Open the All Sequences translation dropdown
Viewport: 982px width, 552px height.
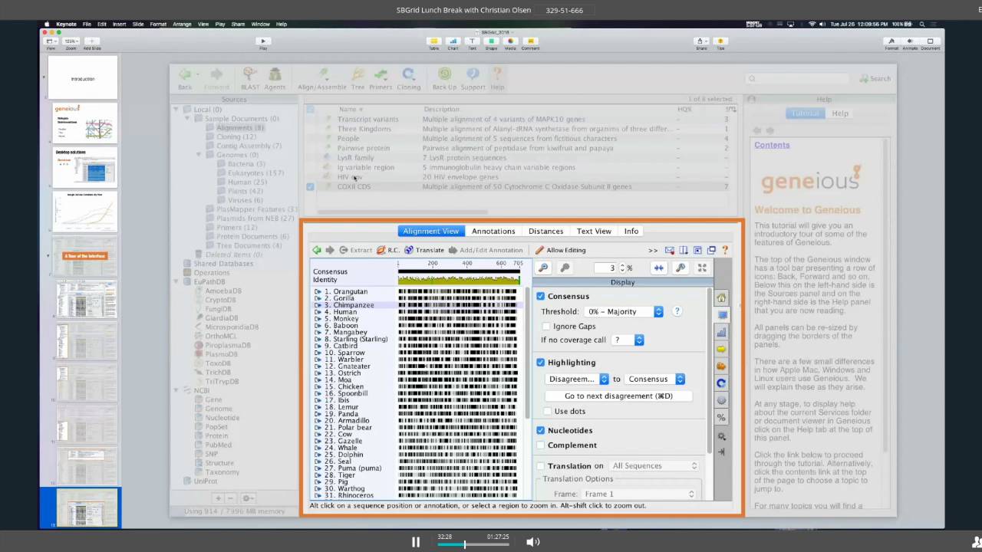654,465
